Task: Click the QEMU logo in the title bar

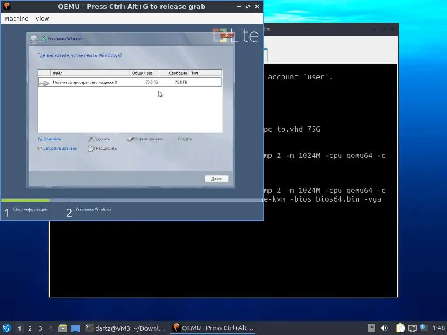Action: pos(7,6)
